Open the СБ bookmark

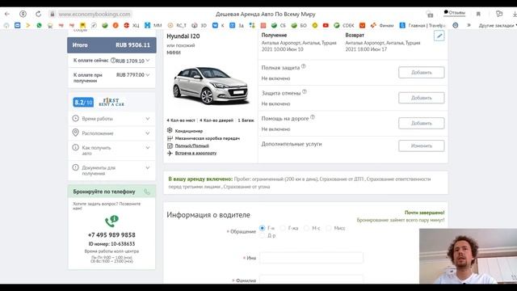279,25
